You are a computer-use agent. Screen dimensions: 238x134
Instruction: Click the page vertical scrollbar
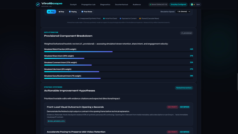(237, 82)
